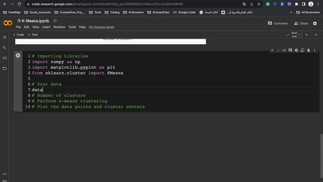
Task: Move cell up arrow icon
Action: tap(272, 51)
